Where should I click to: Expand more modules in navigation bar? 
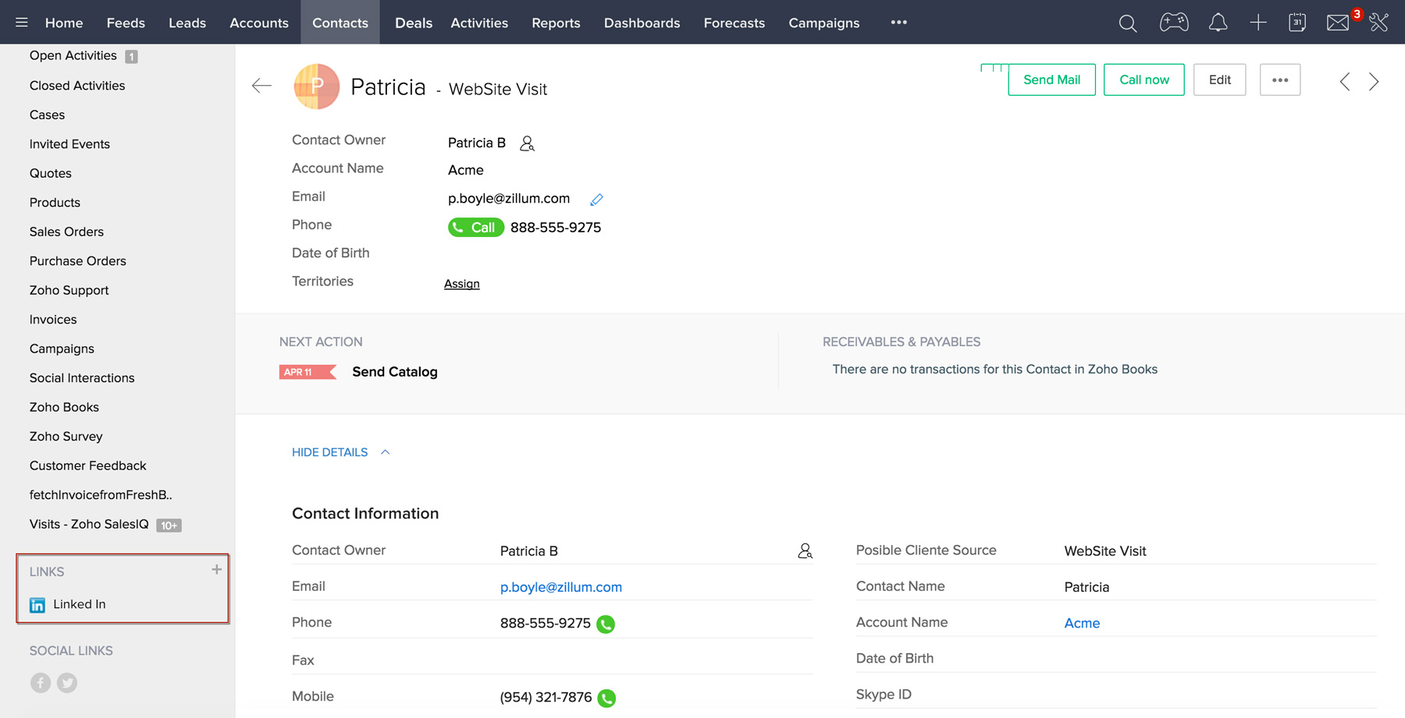(898, 23)
